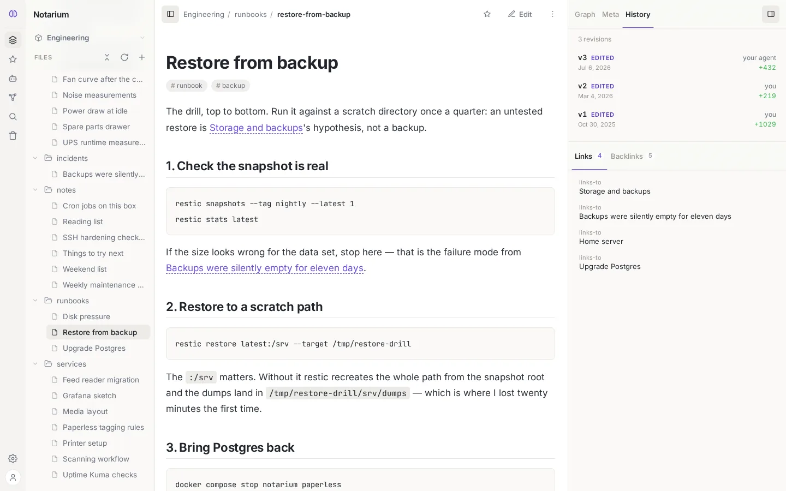The width and height of the screenshot is (786, 491).
Task: Open trash from the left rail
Action: coord(13,136)
